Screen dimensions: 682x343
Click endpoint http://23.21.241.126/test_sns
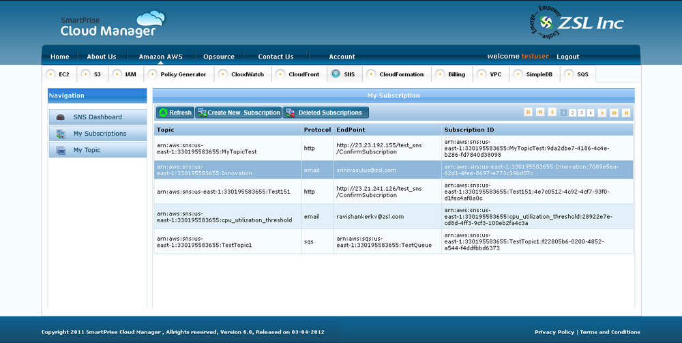tap(379, 192)
